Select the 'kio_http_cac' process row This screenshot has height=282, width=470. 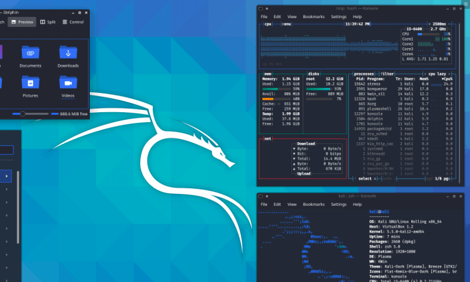coord(403,144)
